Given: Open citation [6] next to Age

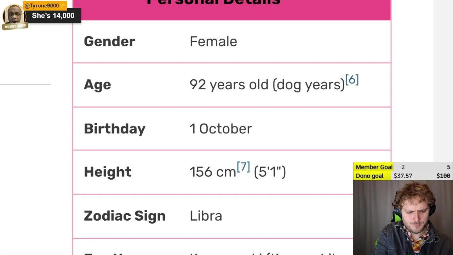Looking at the screenshot, I should point(352,80).
